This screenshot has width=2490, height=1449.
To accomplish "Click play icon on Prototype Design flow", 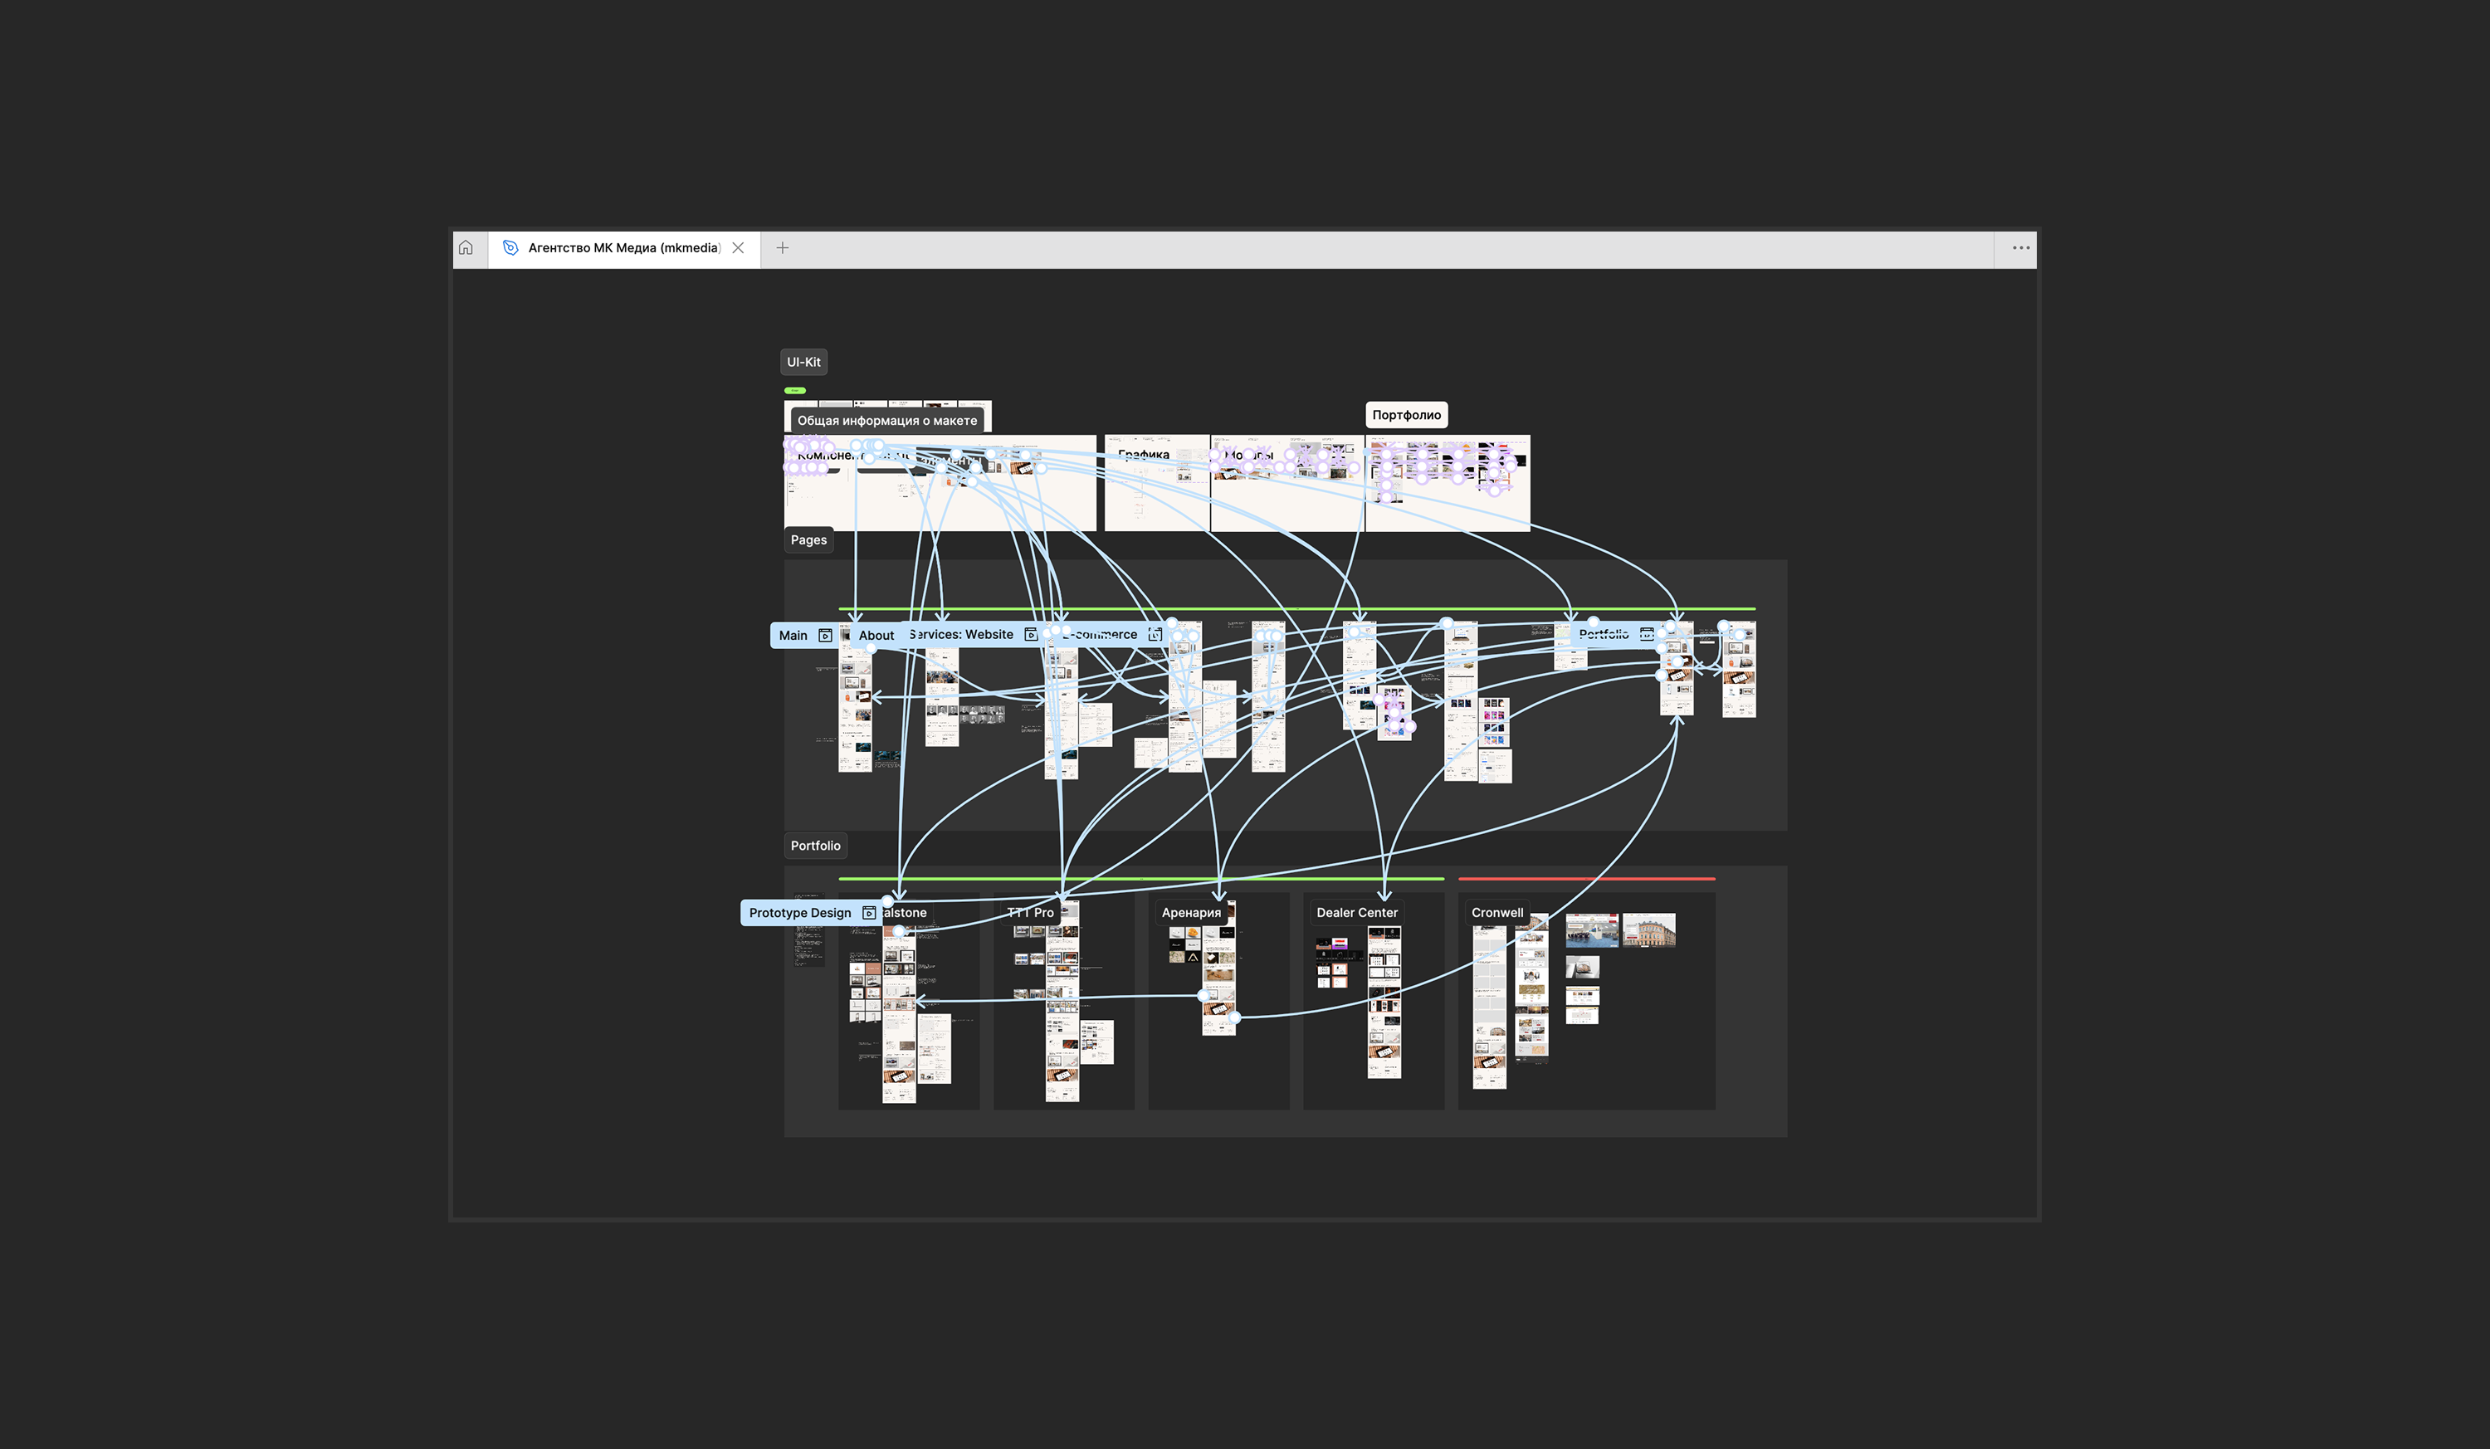I will [868, 914].
